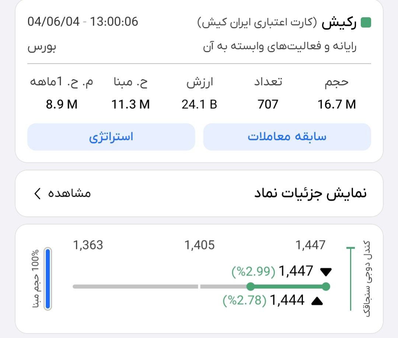Image resolution: width=398 pixels, height=338 pixels.
Task: Click the left green dot on price range
Action: pyautogui.click(x=251, y=287)
